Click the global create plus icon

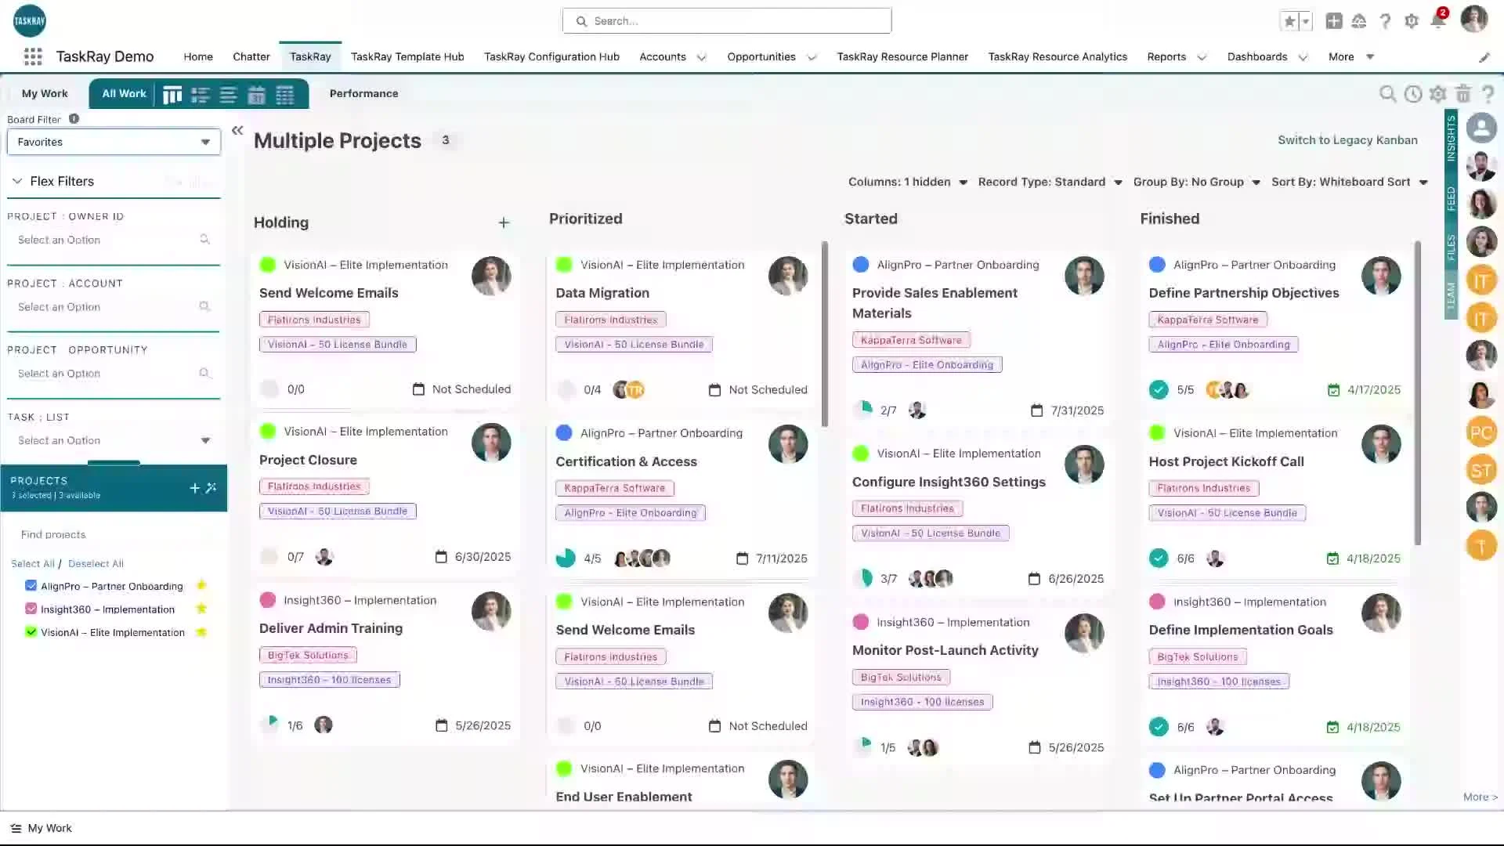coord(1334,21)
